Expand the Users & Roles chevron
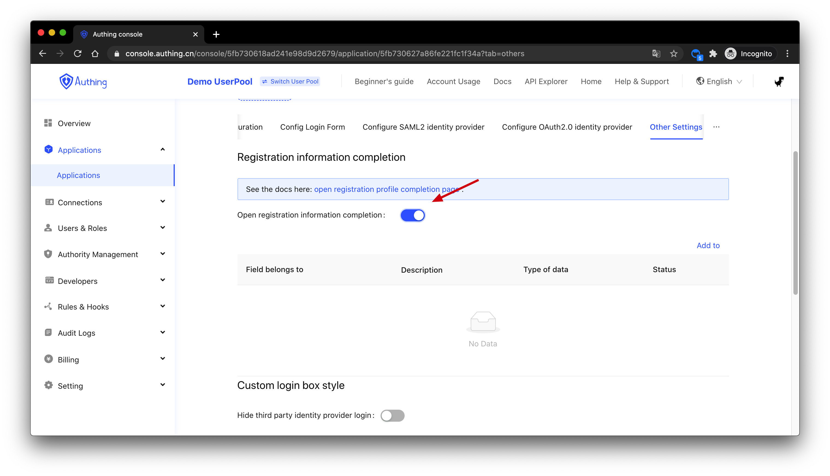Viewport: 830px width, 476px height. point(162,228)
